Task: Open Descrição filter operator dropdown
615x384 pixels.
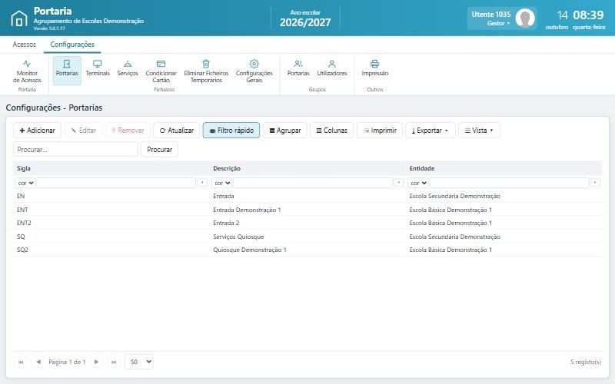Action: coord(222,183)
